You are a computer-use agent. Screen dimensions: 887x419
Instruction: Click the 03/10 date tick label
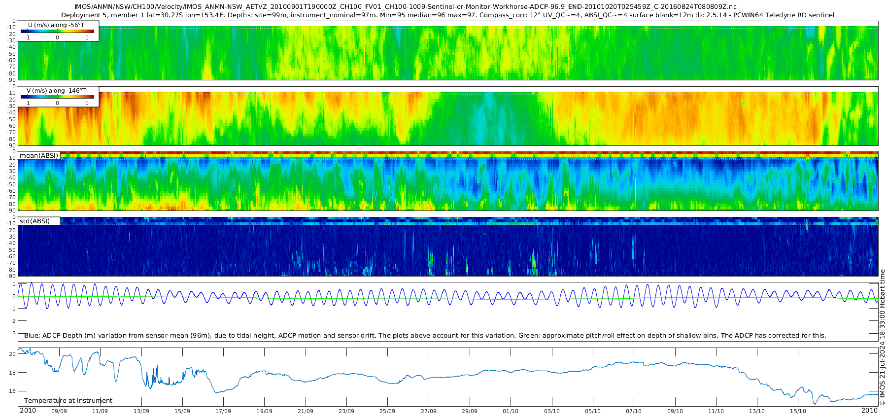552,411
